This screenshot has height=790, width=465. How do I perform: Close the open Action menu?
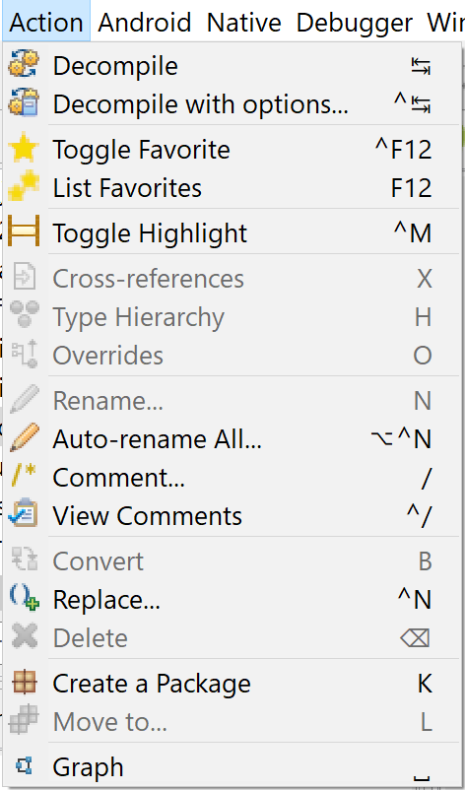(x=46, y=23)
